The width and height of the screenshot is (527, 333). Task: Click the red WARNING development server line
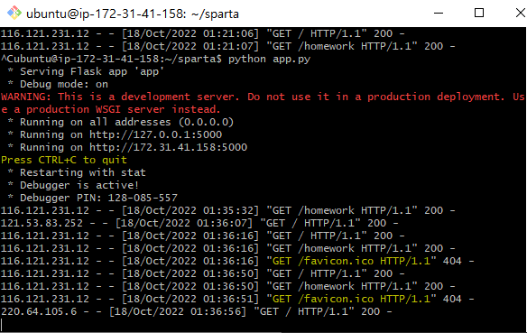[263, 97]
